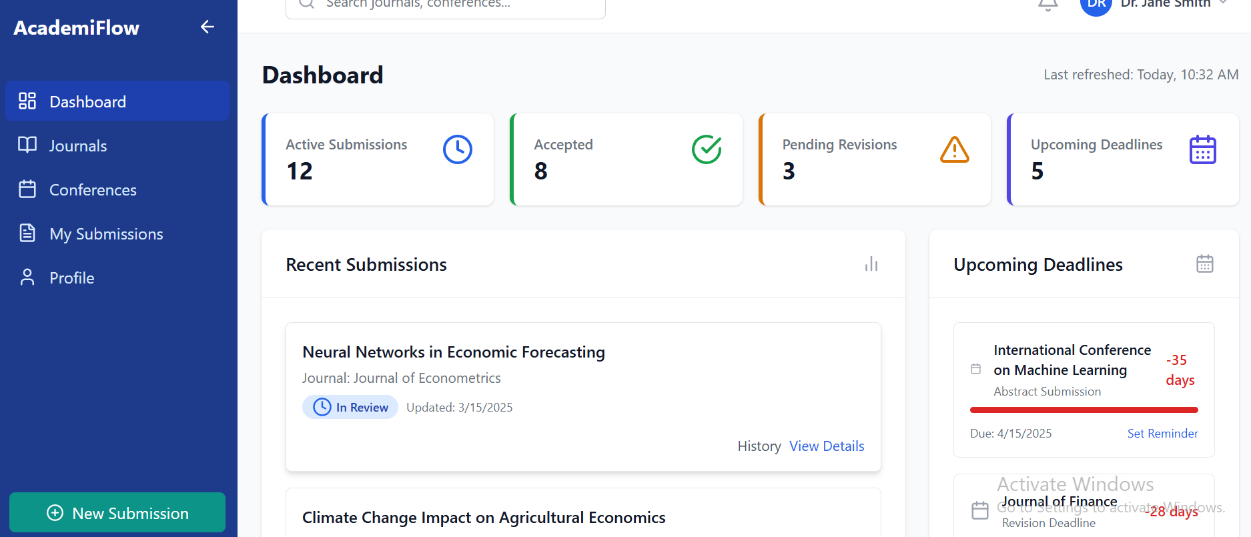This screenshot has height=537, width=1251.
Task: Click the DR user avatar
Action: (1096, 5)
